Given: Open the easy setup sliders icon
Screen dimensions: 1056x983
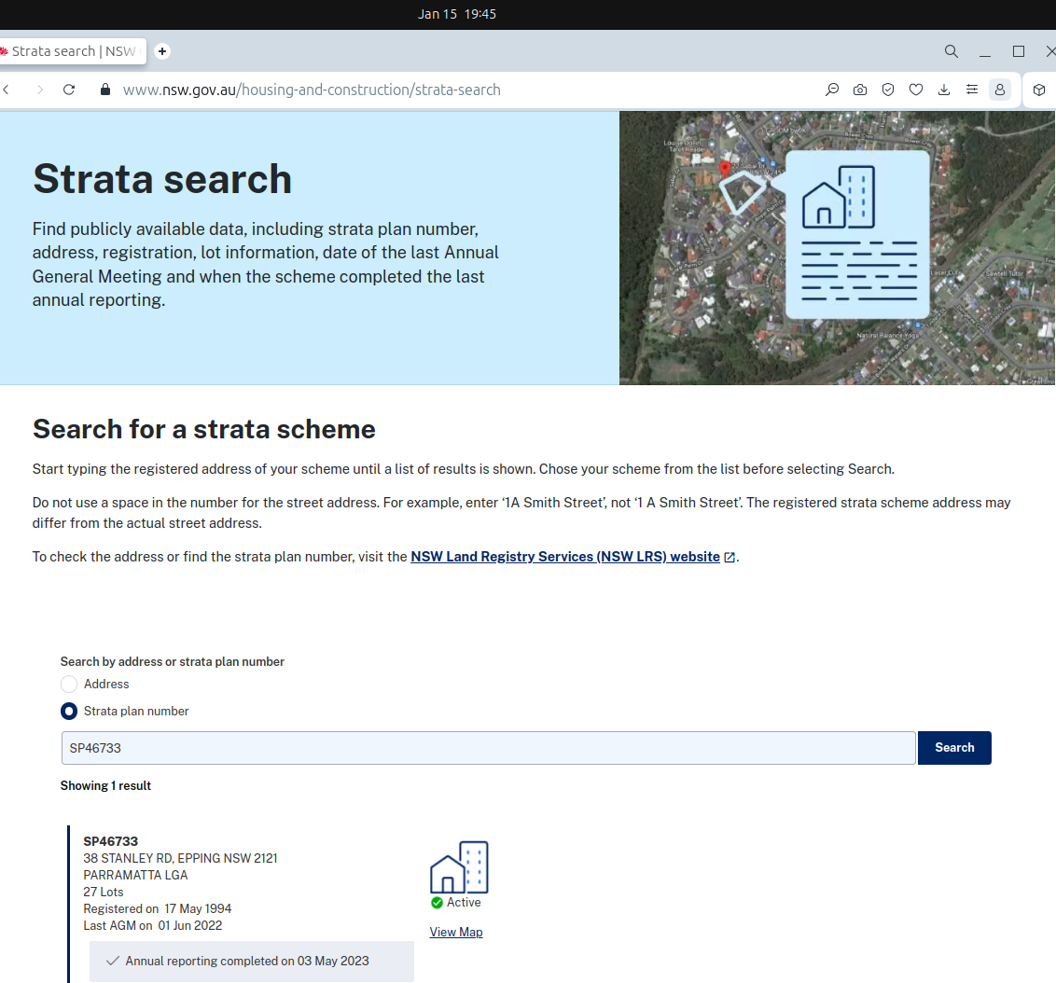Looking at the screenshot, I should pos(972,90).
